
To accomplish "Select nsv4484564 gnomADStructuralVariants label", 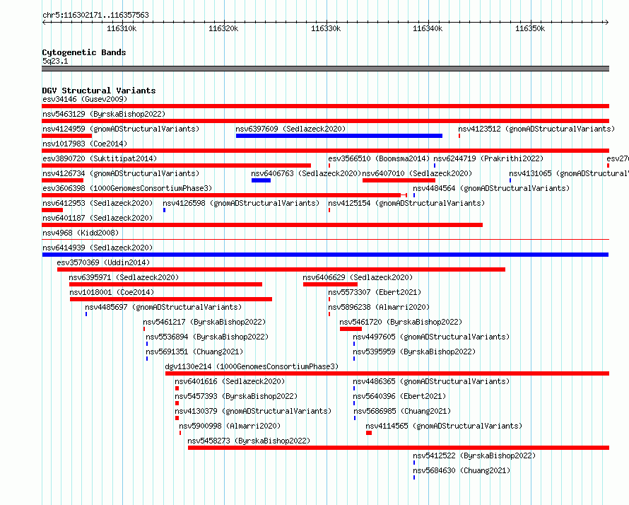I will (491, 188).
